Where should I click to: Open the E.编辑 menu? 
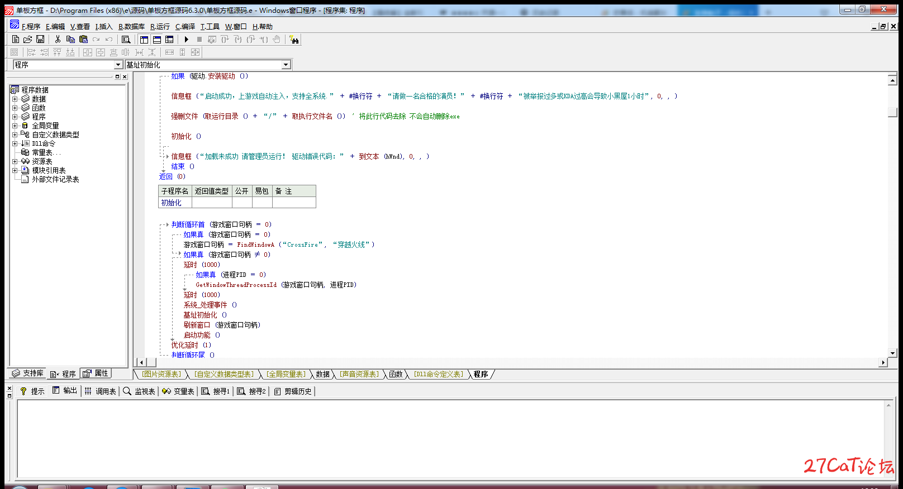coord(55,26)
